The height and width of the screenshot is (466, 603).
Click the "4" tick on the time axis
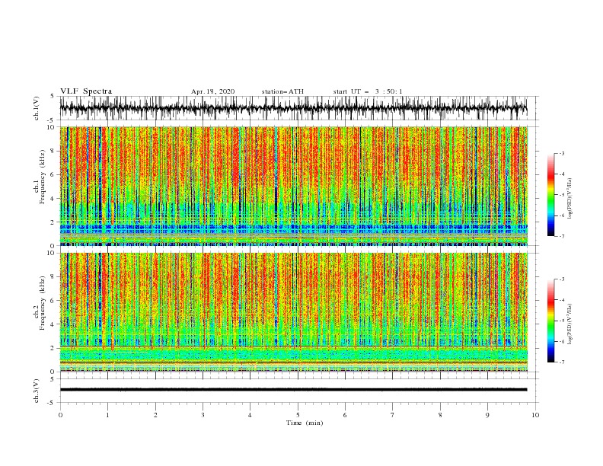tap(250, 415)
